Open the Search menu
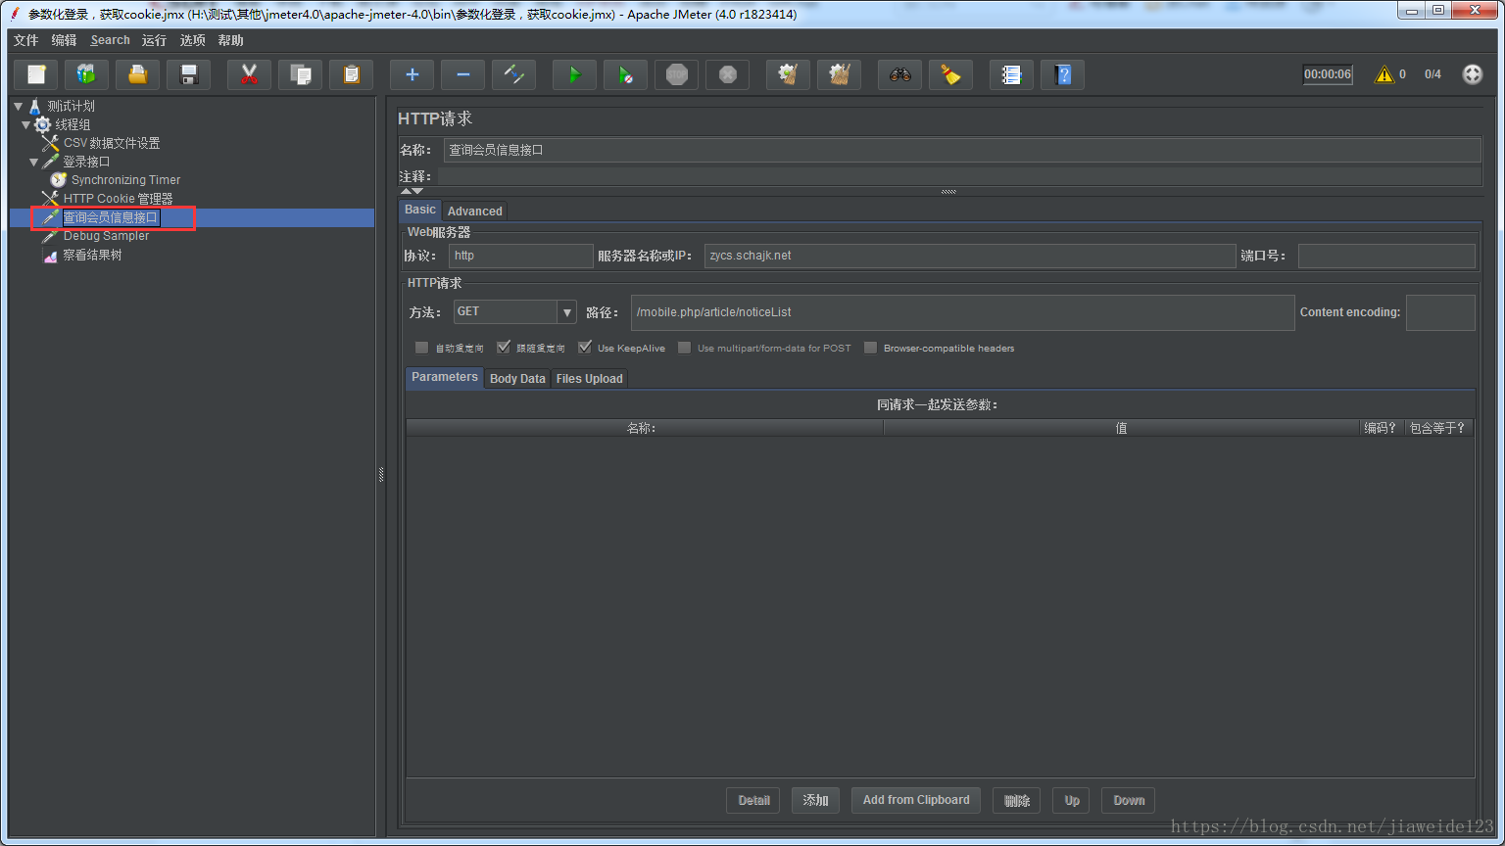The height and width of the screenshot is (846, 1505). [110, 40]
